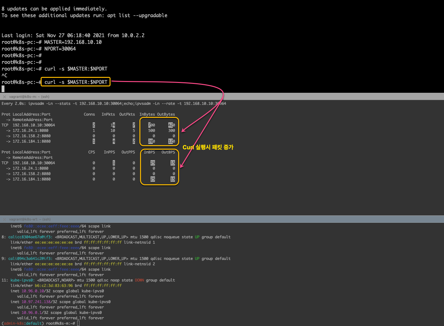Select the calicc8304ae67a@if3 interface name
Screen dimensions: 444x326
30,237
